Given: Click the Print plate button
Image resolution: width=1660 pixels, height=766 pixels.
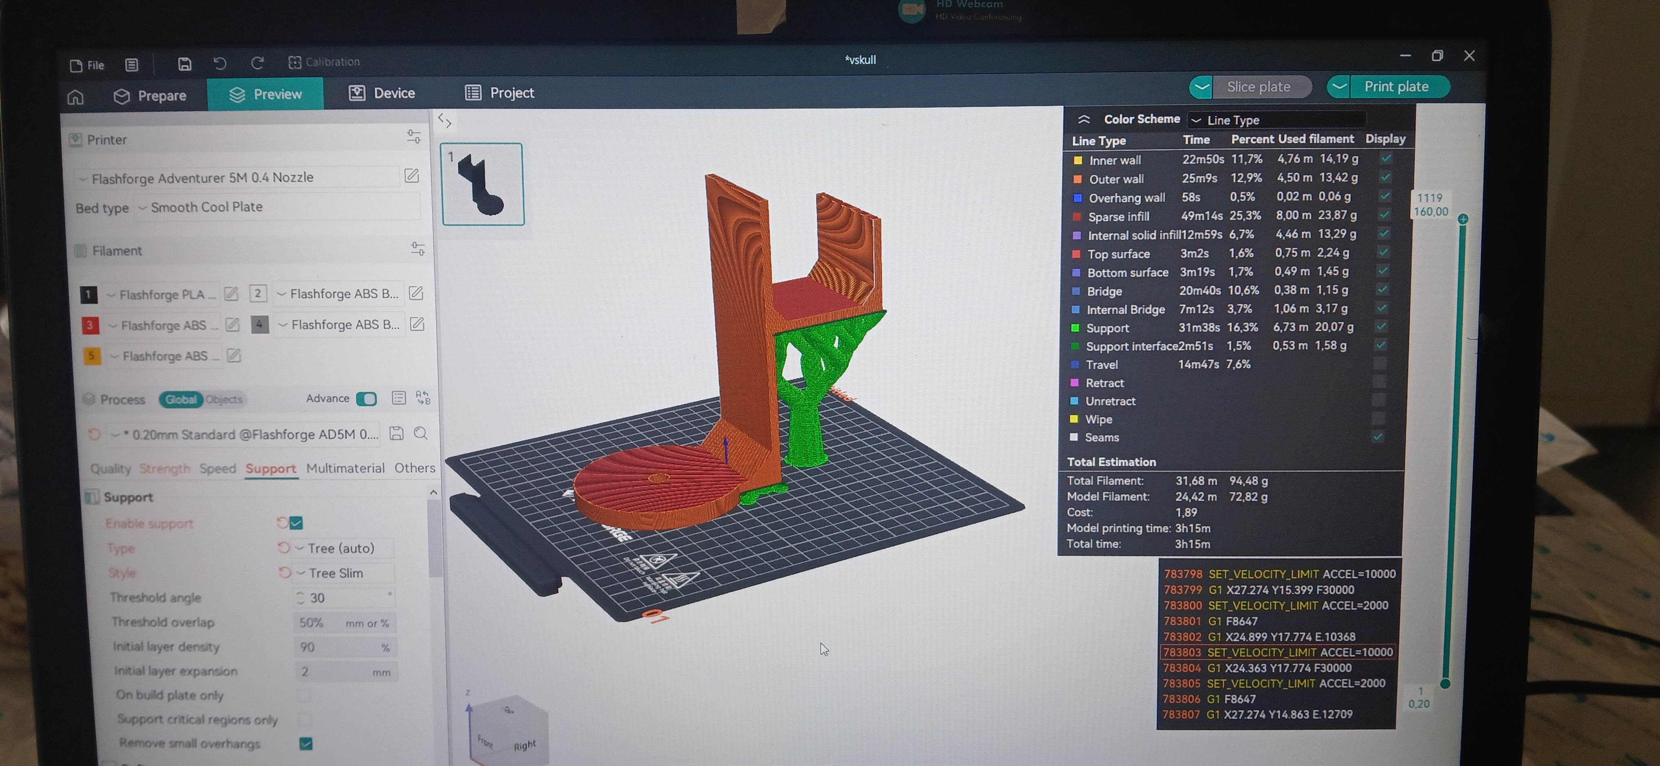Looking at the screenshot, I should (x=1396, y=86).
